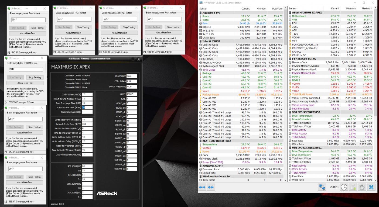Minimize ASRock Timing Configurator window

tap(133, 59)
